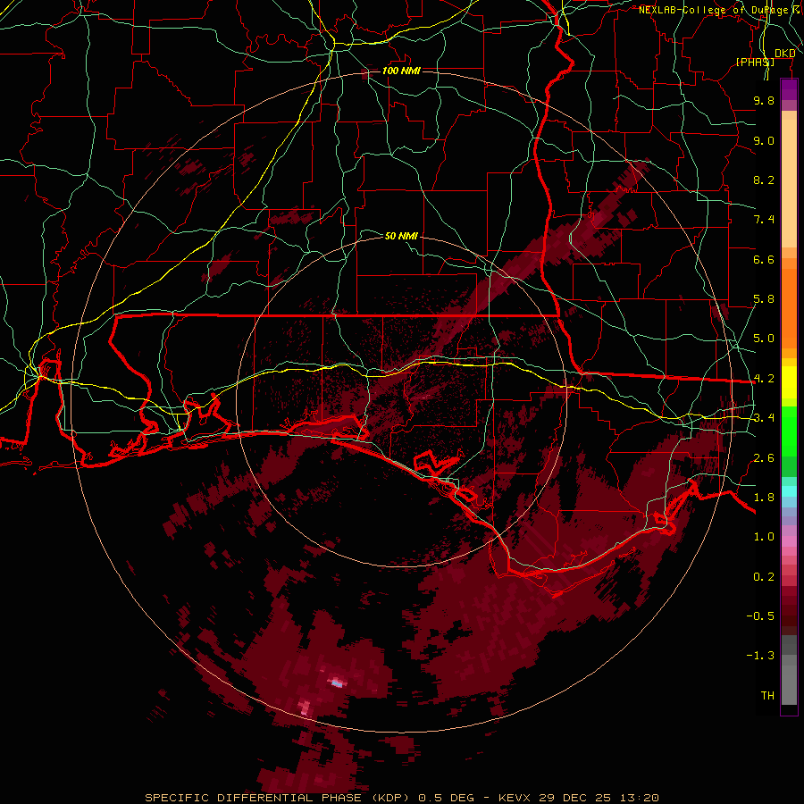Click the 7.4 value on the color scale
This screenshot has height=804, width=804.
click(x=764, y=220)
